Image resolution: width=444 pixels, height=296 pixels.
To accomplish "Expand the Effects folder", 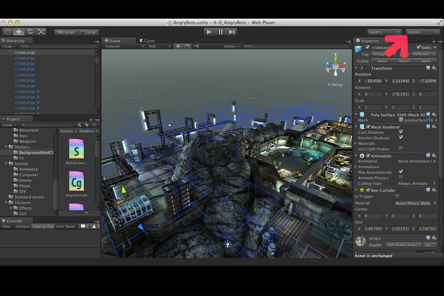I will tap(11, 208).
